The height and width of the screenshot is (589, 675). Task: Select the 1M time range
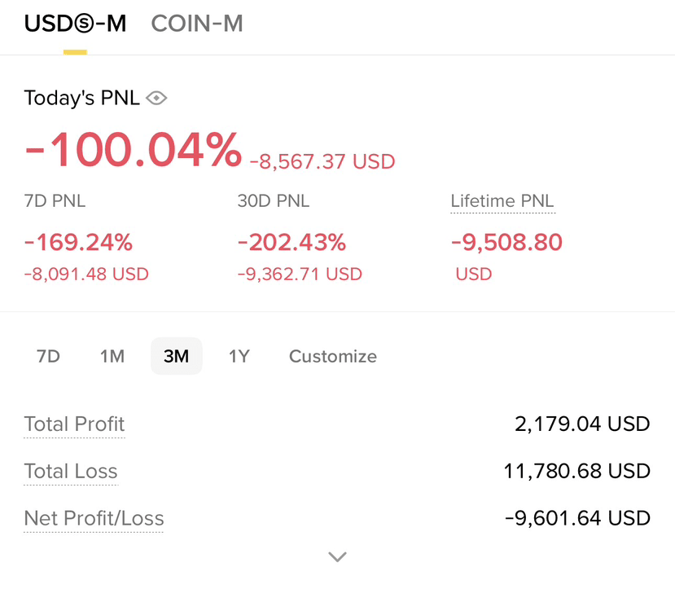point(112,356)
